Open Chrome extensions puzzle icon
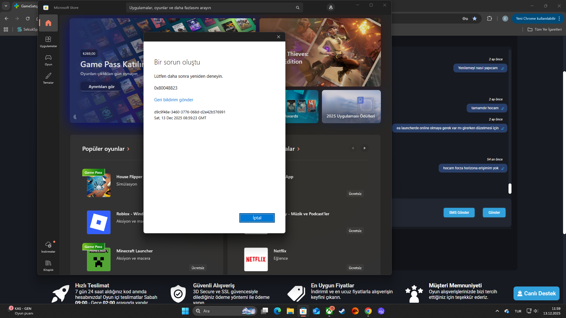566x318 pixels. 489,19
